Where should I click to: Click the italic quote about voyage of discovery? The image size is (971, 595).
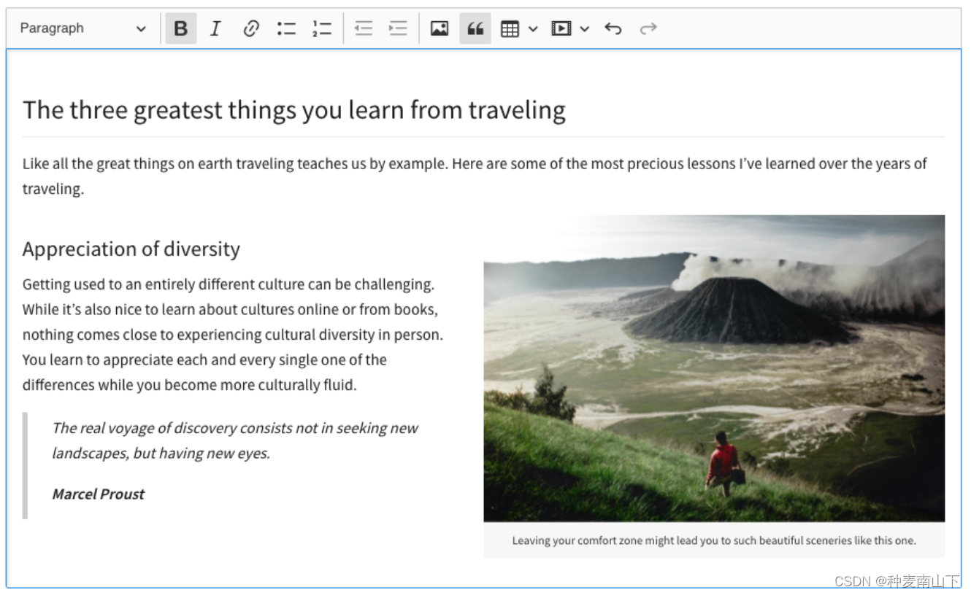click(x=234, y=440)
